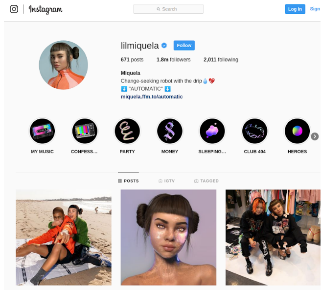Switch to the IGTV tab

pyautogui.click(x=167, y=181)
